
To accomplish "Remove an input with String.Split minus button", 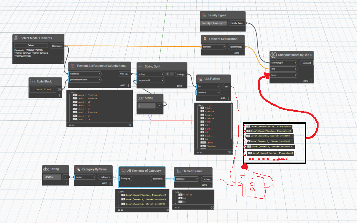I will [172, 74].
